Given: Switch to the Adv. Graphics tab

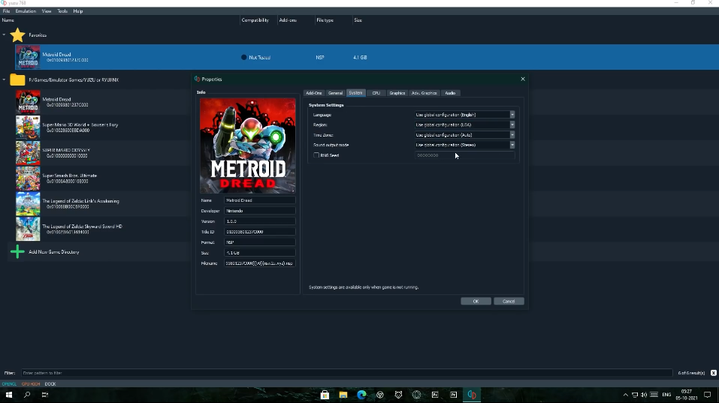Looking at the screenshot, I should 424,93.
